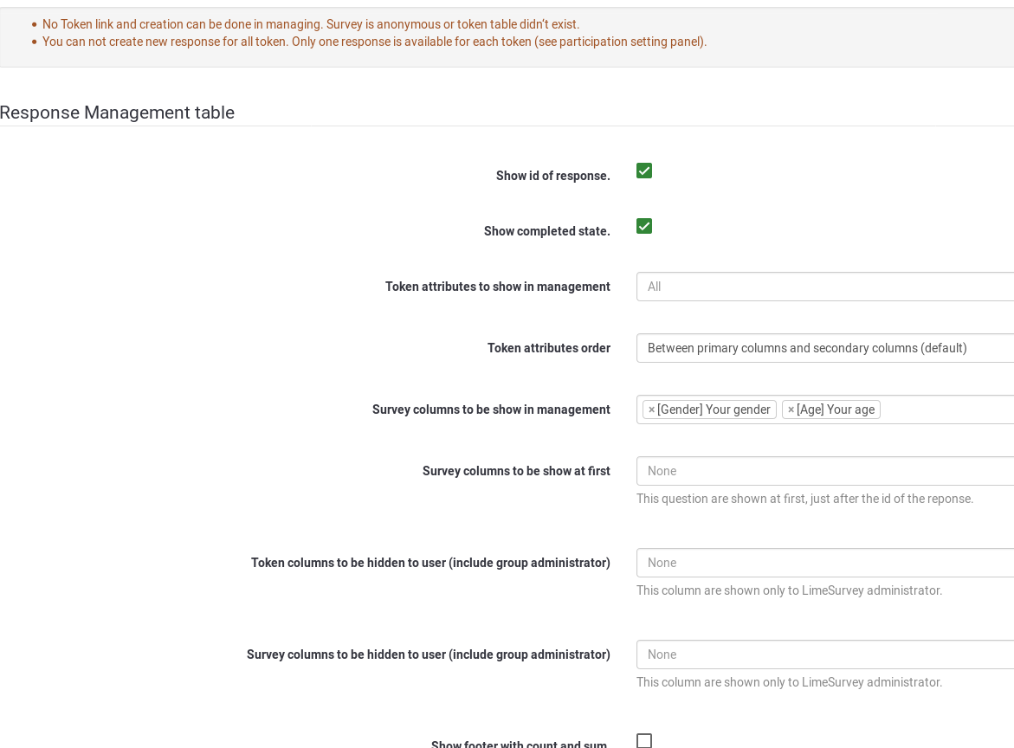
Task: Click 'Token attributes to show in management' label
Action: click(x=497, y=287)
